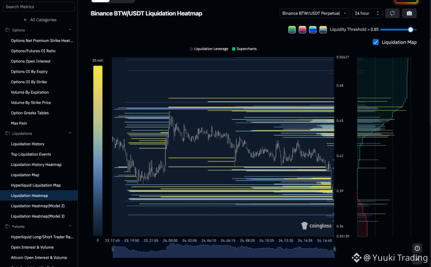This screenshot has height=267, width=431.
Task: Click the 24, 00:00 time axis label
Action: [x=170, y=240]
